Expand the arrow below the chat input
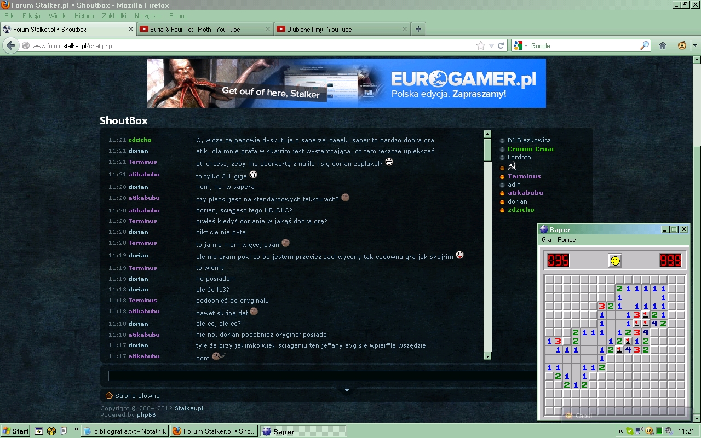 [x=347, y=390]
